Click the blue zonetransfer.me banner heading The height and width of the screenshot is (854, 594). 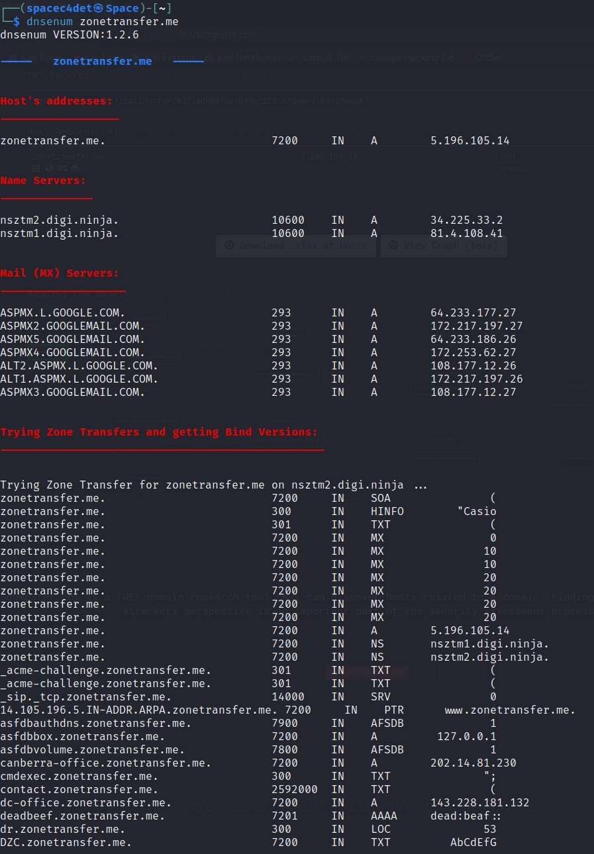[103, 62]
